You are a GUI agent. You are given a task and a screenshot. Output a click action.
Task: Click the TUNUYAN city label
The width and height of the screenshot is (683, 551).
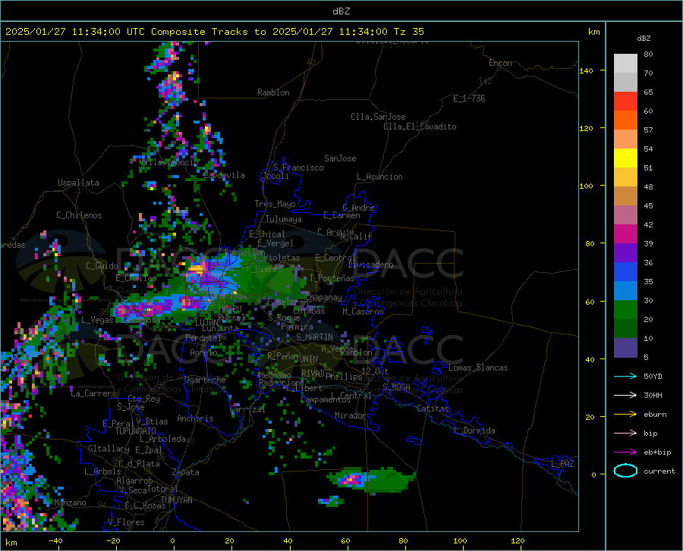point(176,500)
